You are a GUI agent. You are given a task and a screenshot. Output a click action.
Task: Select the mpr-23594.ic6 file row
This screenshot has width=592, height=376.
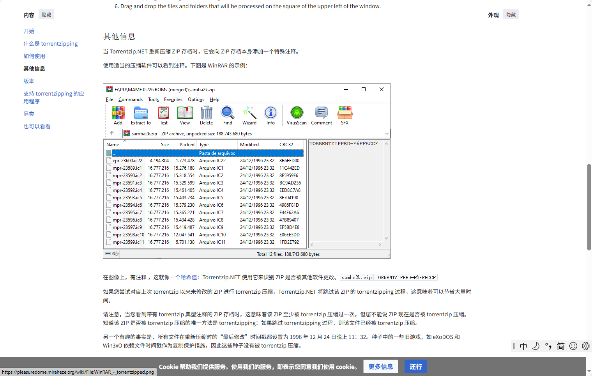coord(205,205)
